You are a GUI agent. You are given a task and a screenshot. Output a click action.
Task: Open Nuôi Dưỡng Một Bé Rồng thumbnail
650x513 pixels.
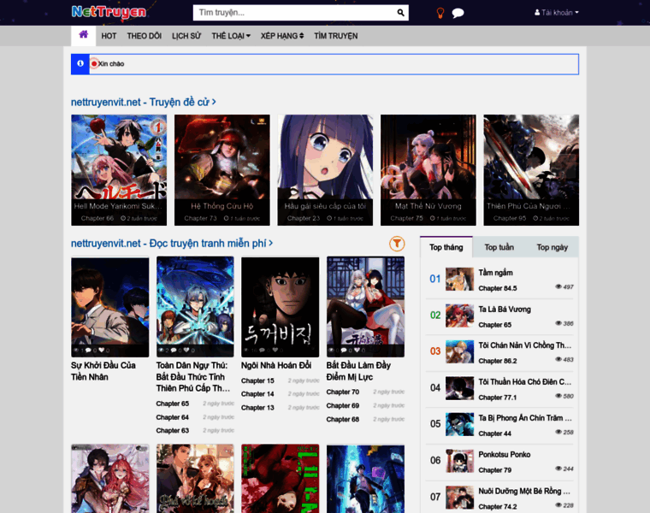coord(459,498)
